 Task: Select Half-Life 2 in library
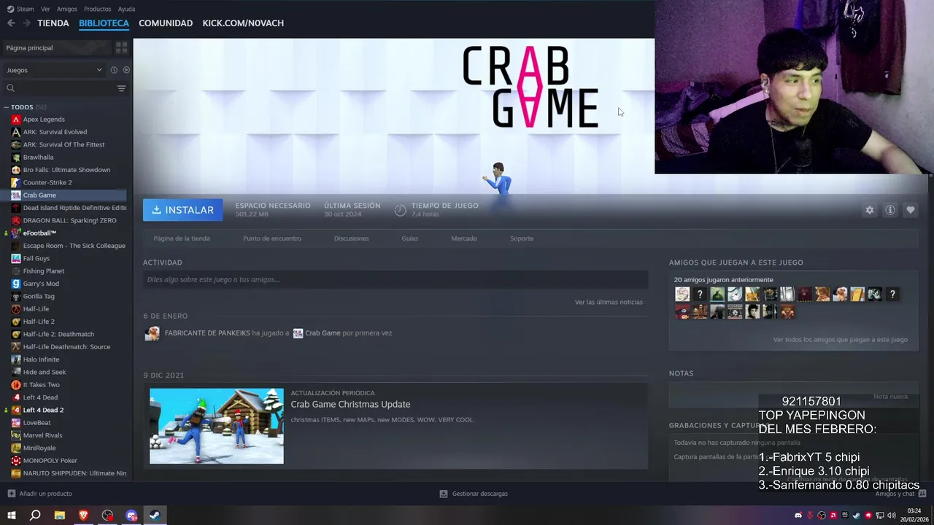tap(39, 322)
